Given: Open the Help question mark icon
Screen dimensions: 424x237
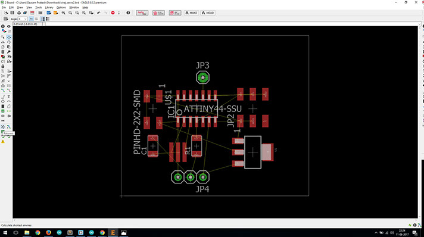Looking at the screenshot, I should tap(128, 13).
